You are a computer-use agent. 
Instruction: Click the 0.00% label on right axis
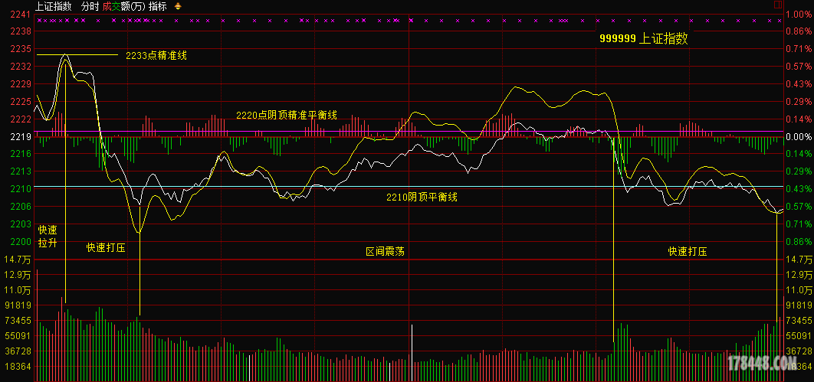coord(798,137)
